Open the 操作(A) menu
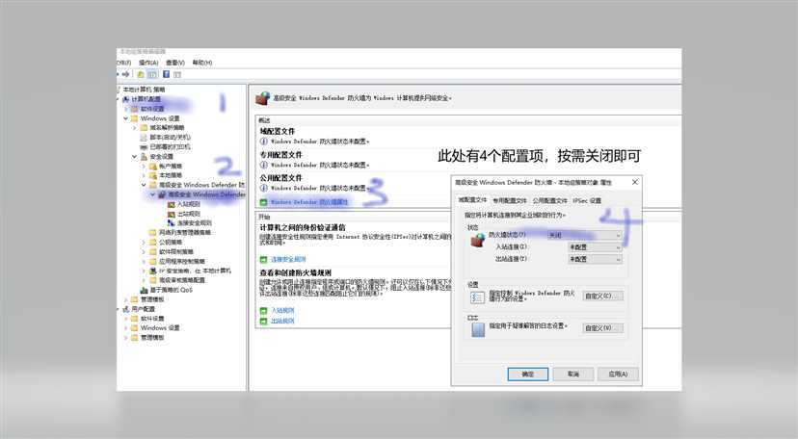Image resolution: width=798 pixels, height=439 pixels. pos(148,62)
